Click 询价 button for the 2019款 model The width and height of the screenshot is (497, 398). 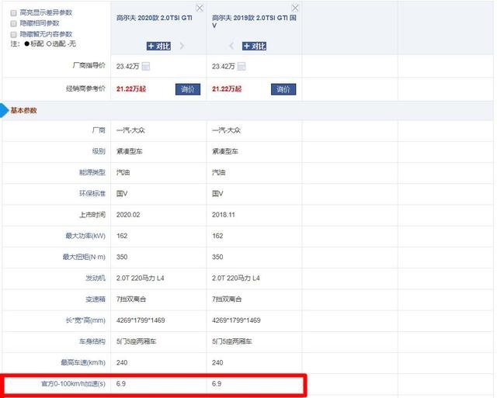point(283,89)
